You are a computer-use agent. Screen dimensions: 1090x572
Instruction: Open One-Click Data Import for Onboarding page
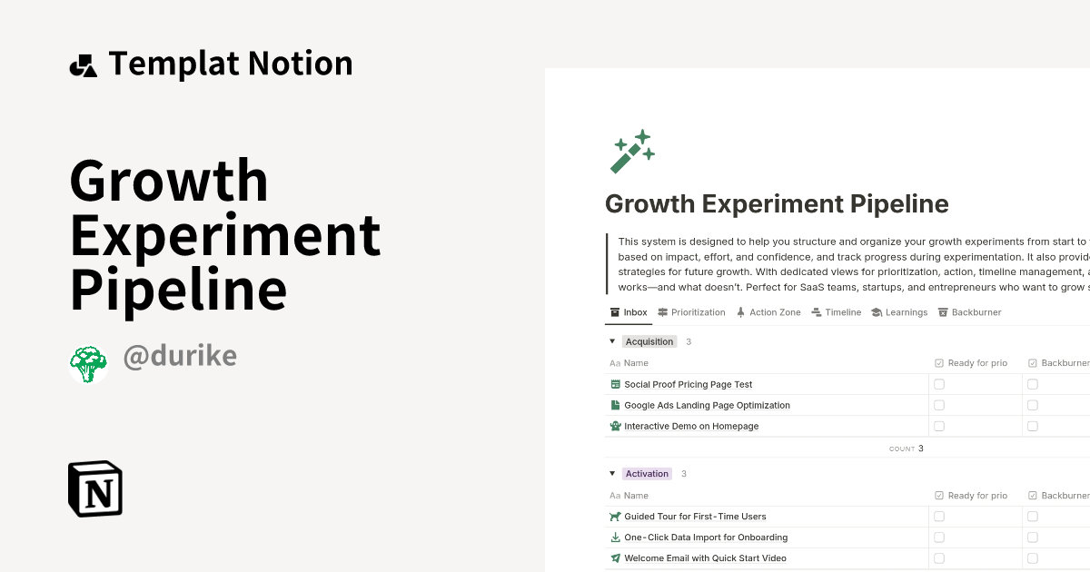[707, 537]
